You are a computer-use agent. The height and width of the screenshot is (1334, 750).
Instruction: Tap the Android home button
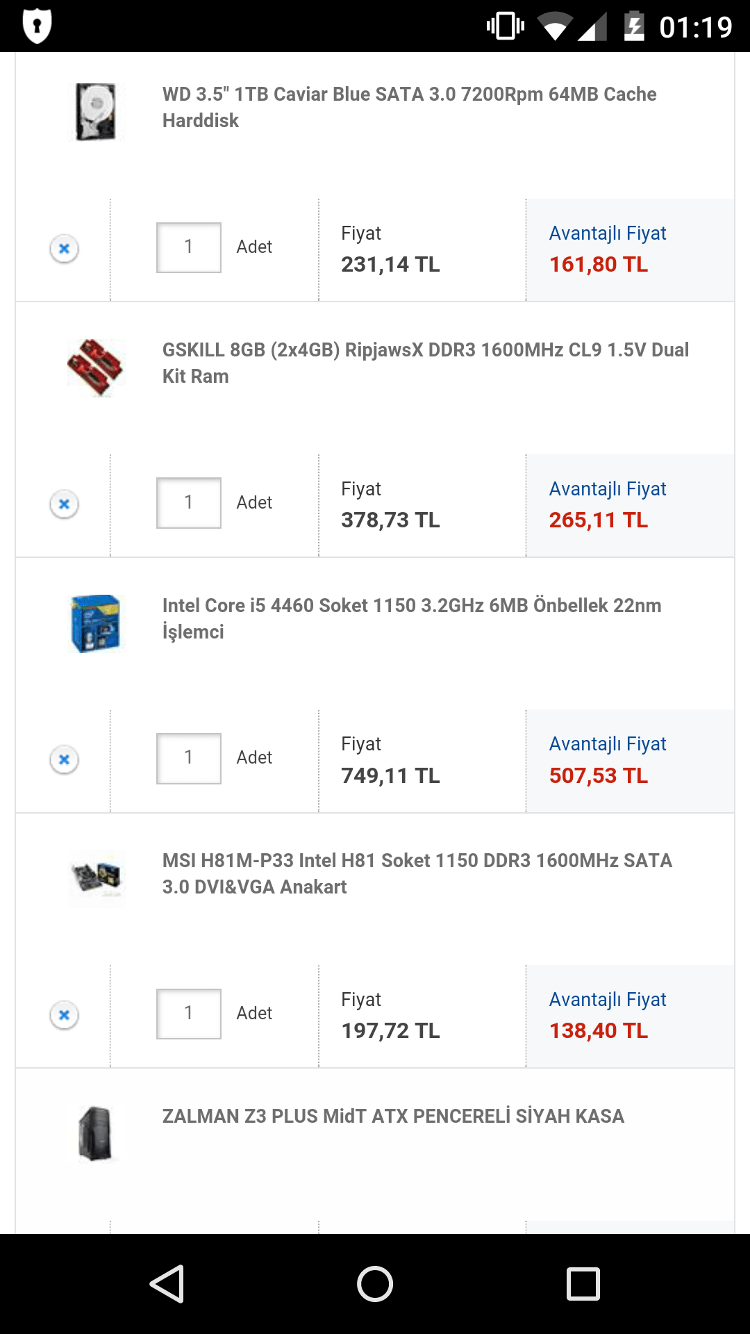coord(375,1283)
